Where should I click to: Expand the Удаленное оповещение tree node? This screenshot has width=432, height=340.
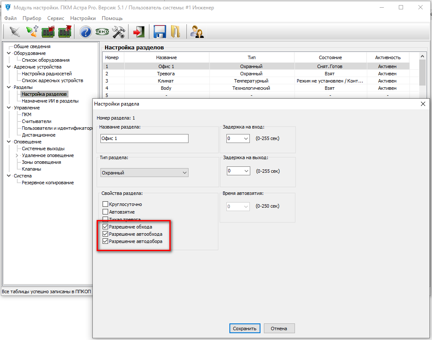point(17,155)
